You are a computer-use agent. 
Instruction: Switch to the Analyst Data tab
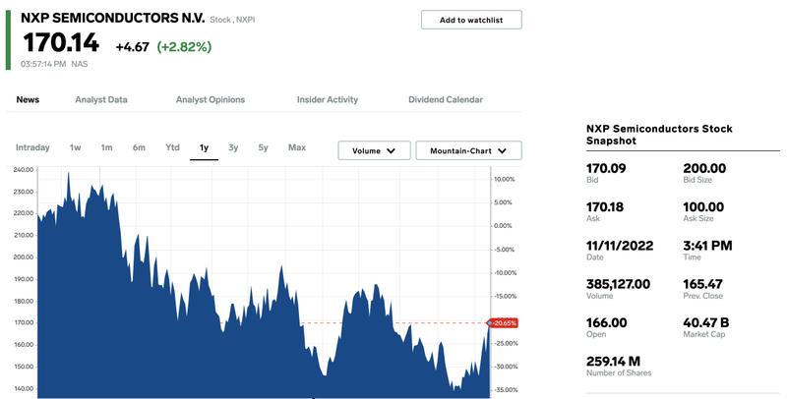[101, 100]
